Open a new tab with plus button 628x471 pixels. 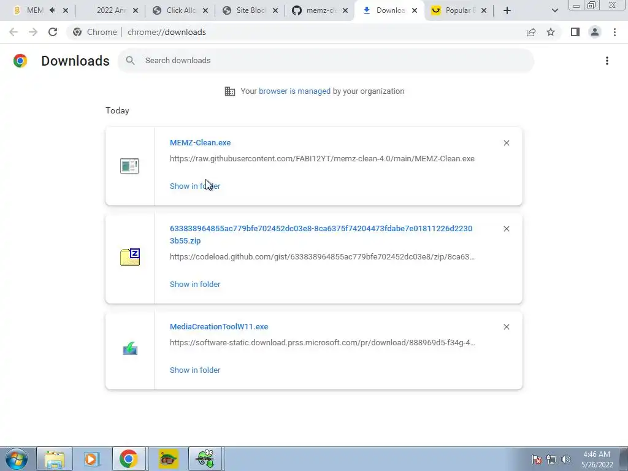pos(507,10)
